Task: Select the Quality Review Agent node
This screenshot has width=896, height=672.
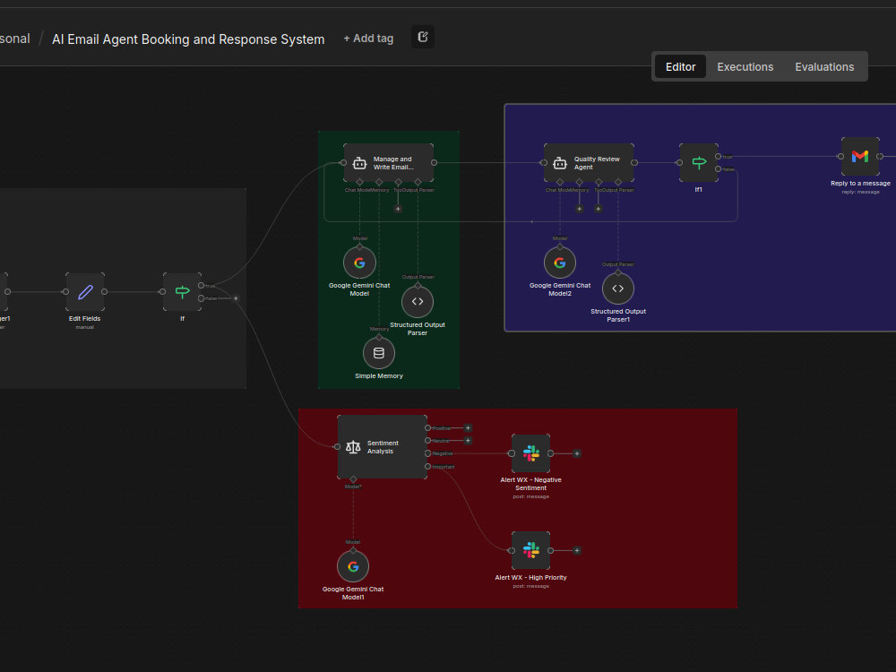Action: (x=589, y=163)
